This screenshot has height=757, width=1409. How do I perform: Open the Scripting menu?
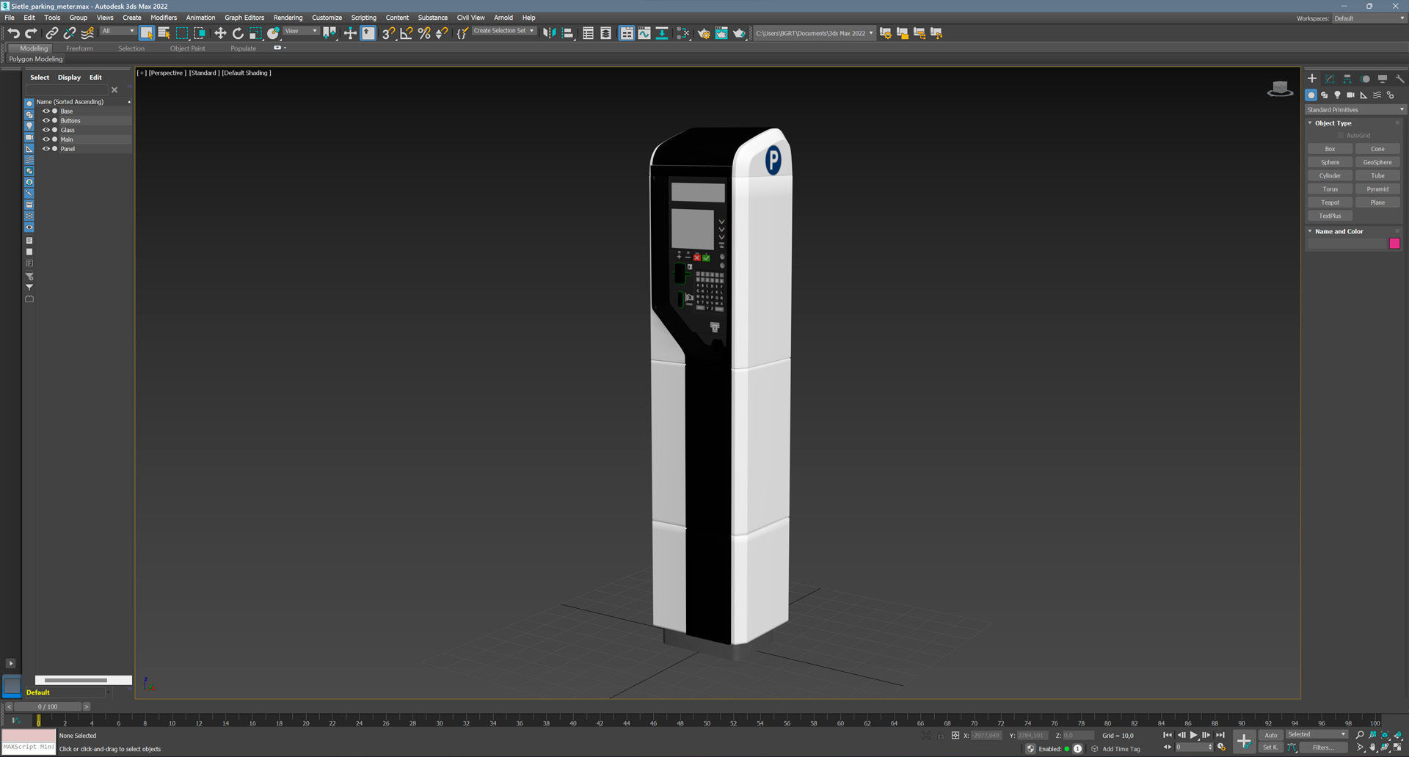[363, 18]
